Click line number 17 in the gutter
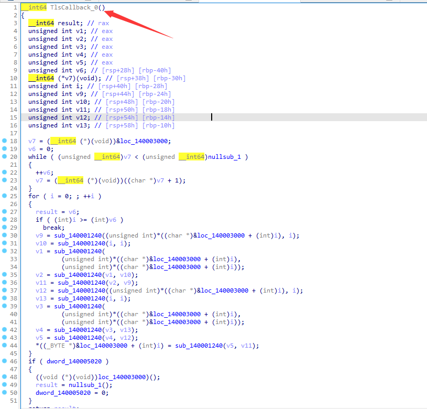 pyautogui.click(x=14, y=133)
